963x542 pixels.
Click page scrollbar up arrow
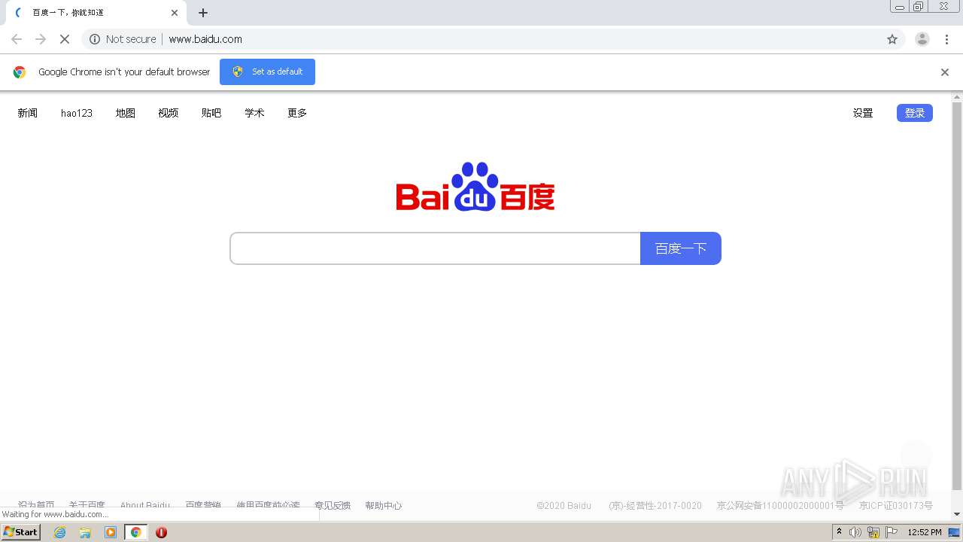tap(957, 97)
